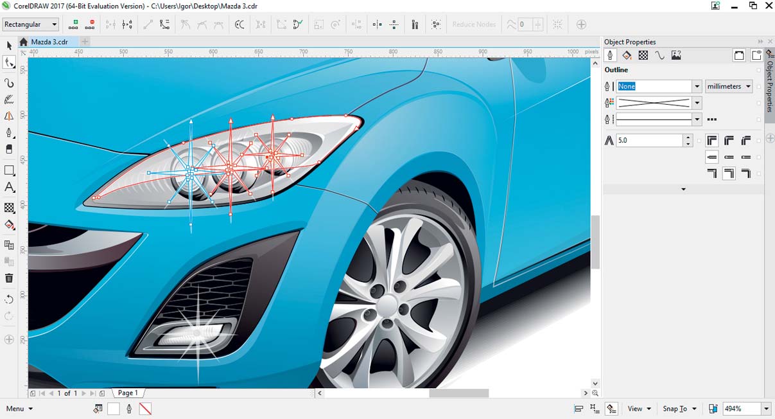This screenshot has height=419, width=775.
Task: Select centered outline position option
Action: 729,174
